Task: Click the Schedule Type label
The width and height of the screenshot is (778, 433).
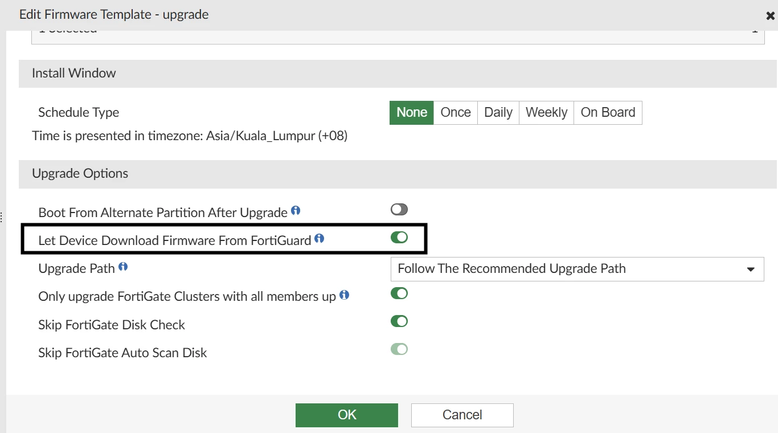Action: click(x=79, y=113)
